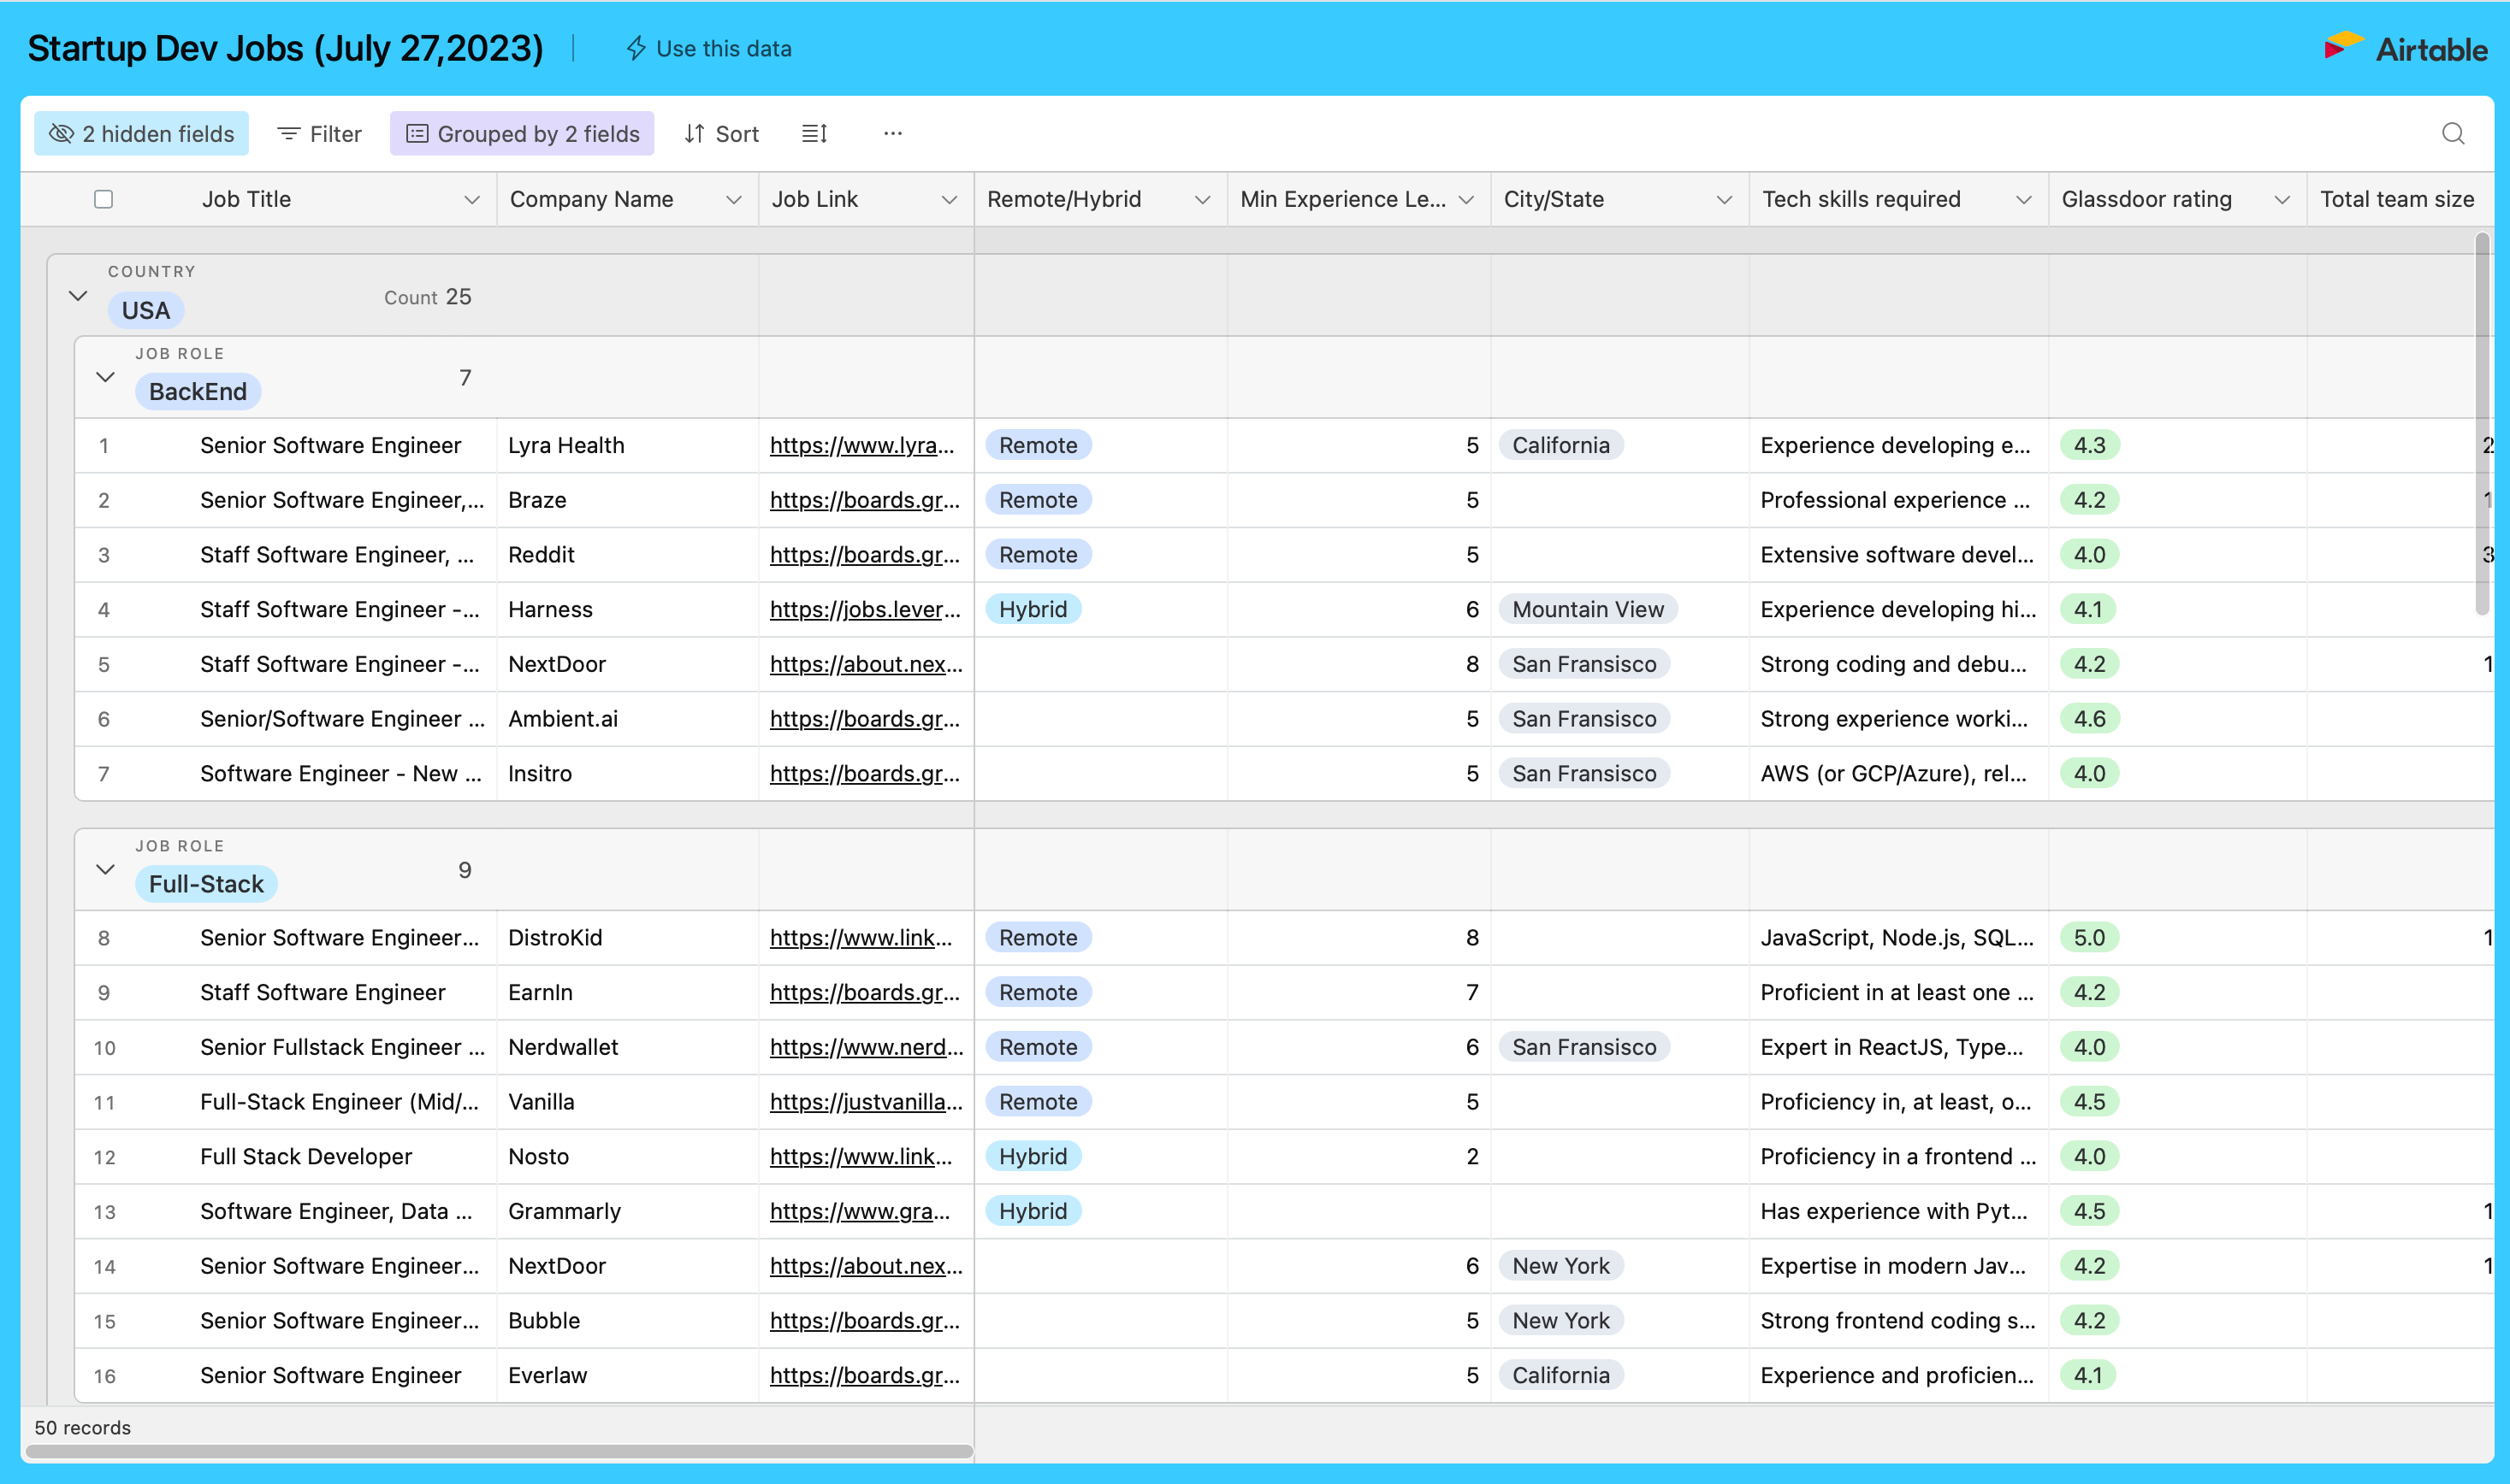Select row number 13
The width and height of the screenshot is (2510, 1484).
[104, 1211]
